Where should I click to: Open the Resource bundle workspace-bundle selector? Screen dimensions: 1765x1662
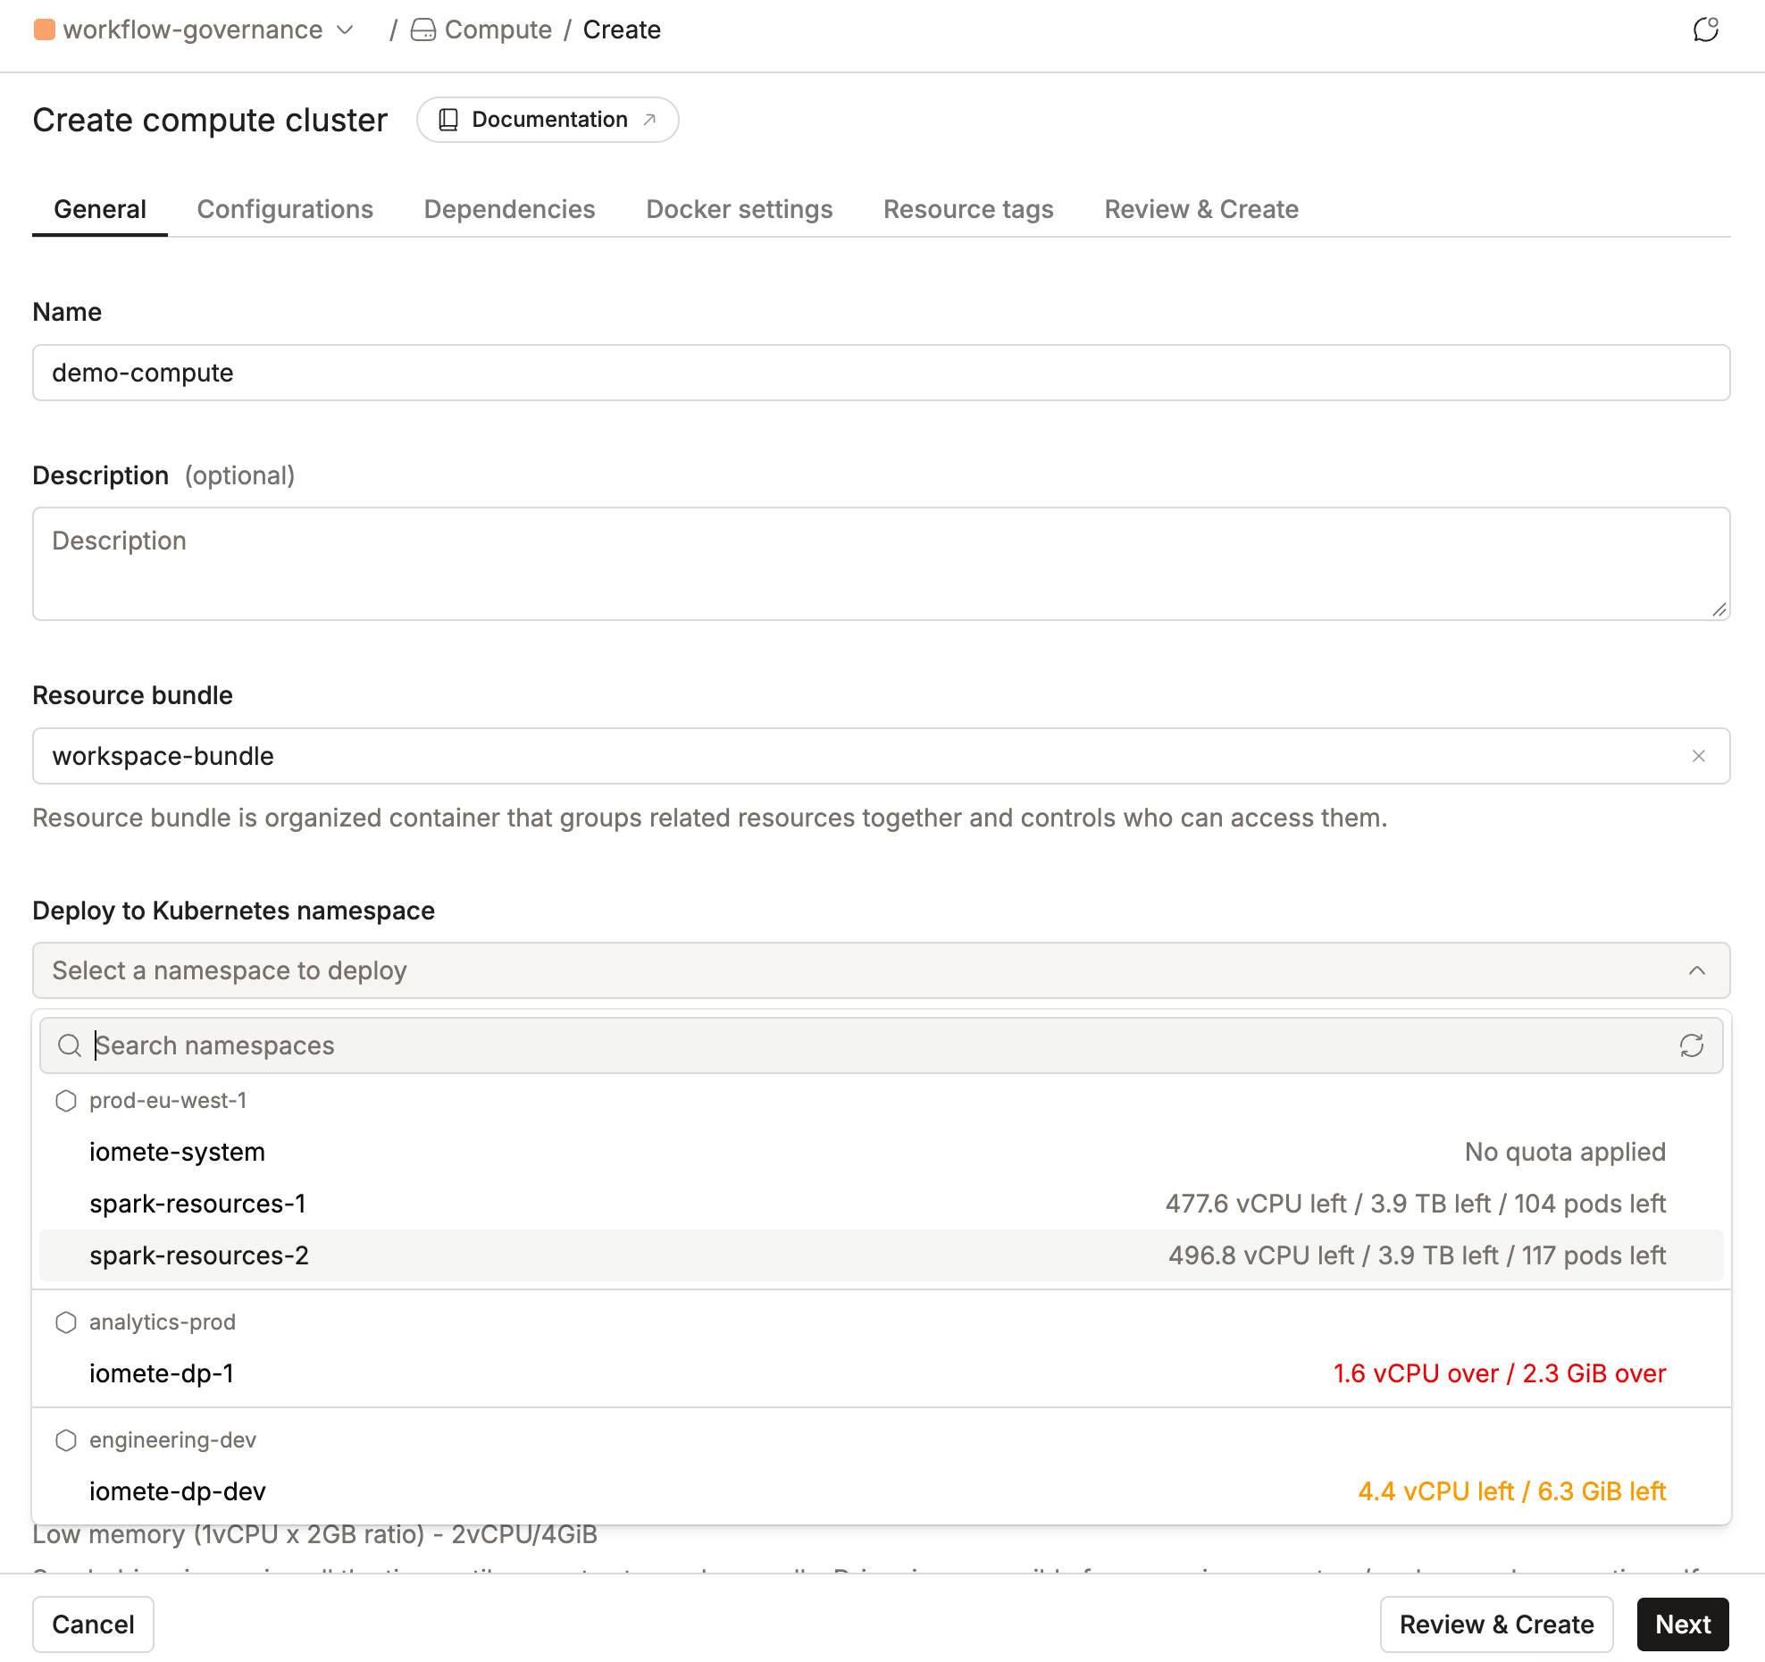coord(882,756)
